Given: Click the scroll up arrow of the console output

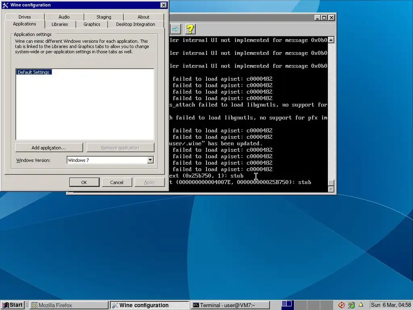Looking at the screenshot, I should click(x=331, y=40).
